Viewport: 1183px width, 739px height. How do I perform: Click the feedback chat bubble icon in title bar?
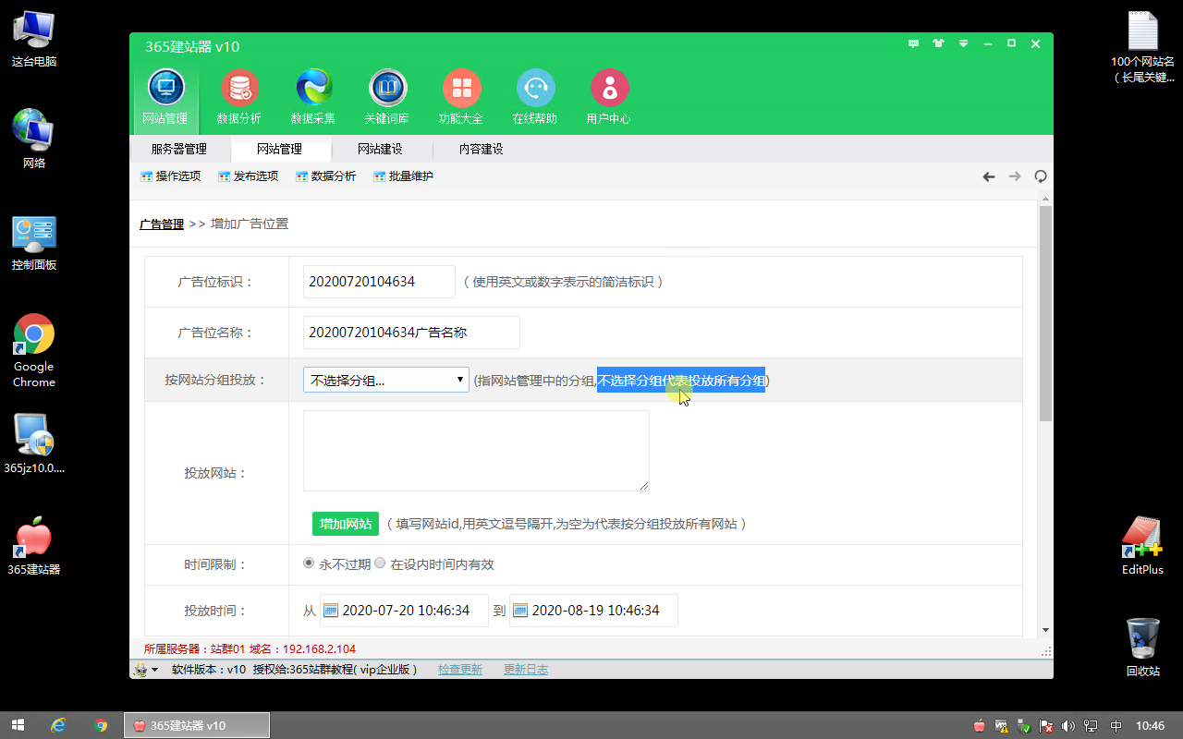pyautogui.click(x=914, y=43)
